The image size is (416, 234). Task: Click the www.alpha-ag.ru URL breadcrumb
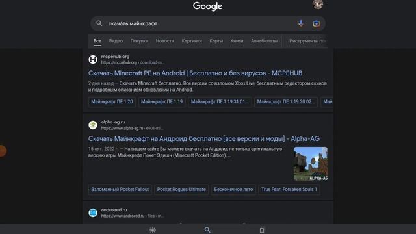click(132, 129)
